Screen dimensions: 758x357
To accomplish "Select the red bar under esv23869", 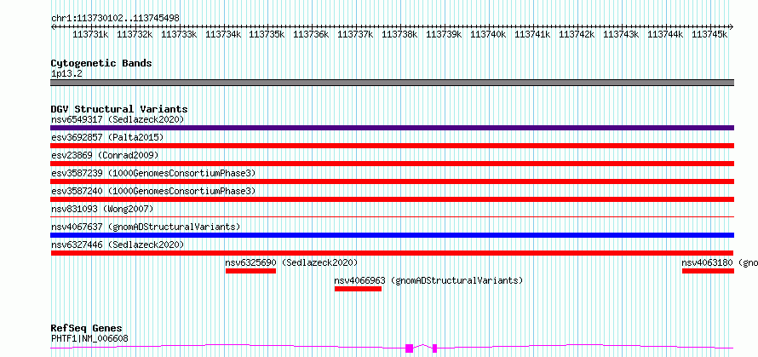I will (x=392, y=164).
